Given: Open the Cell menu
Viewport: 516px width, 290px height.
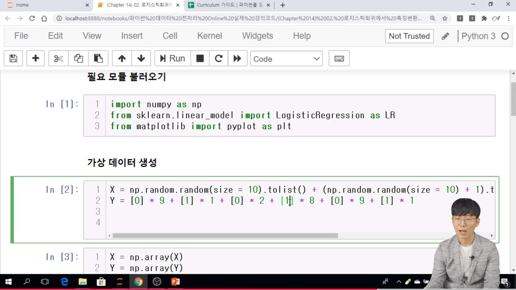Looking at the screenshot, I should (170, 36).
